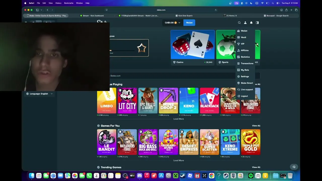Launch Google Chrome from the Dock
The image size is (322, 181).
212,176
